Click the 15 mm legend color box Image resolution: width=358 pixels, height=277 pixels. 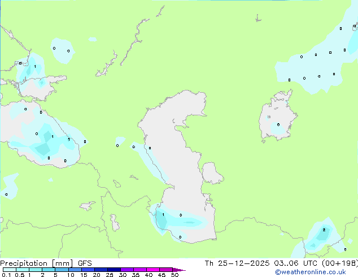coord(88,270)
